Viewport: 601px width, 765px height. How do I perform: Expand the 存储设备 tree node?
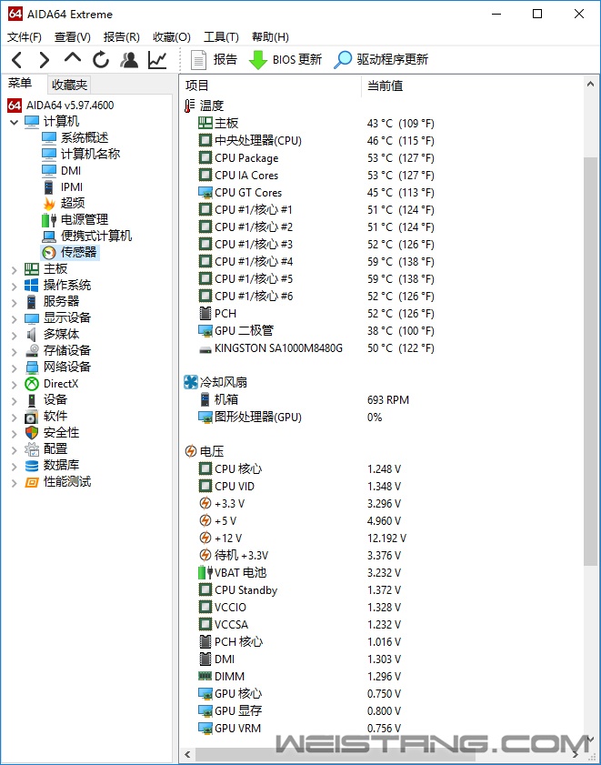pyautogui.click(x=15, y=351)
